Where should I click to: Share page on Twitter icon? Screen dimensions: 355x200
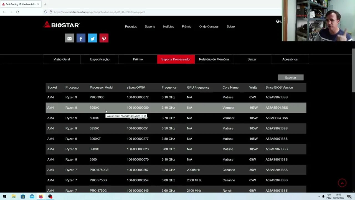[x=92, y=38]
